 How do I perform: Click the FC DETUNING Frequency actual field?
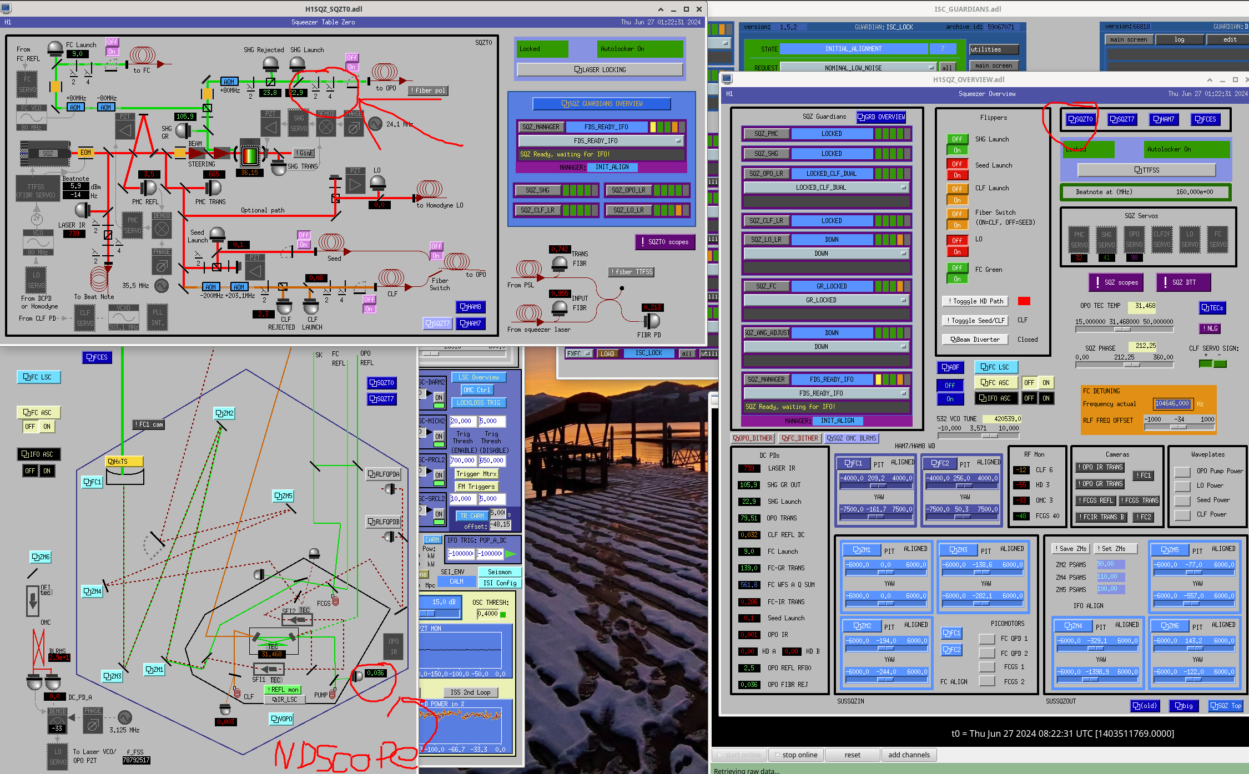click(x=1172, y=404)
